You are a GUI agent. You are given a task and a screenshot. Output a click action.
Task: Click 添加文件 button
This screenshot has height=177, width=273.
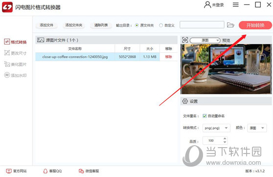coord(46,25)
